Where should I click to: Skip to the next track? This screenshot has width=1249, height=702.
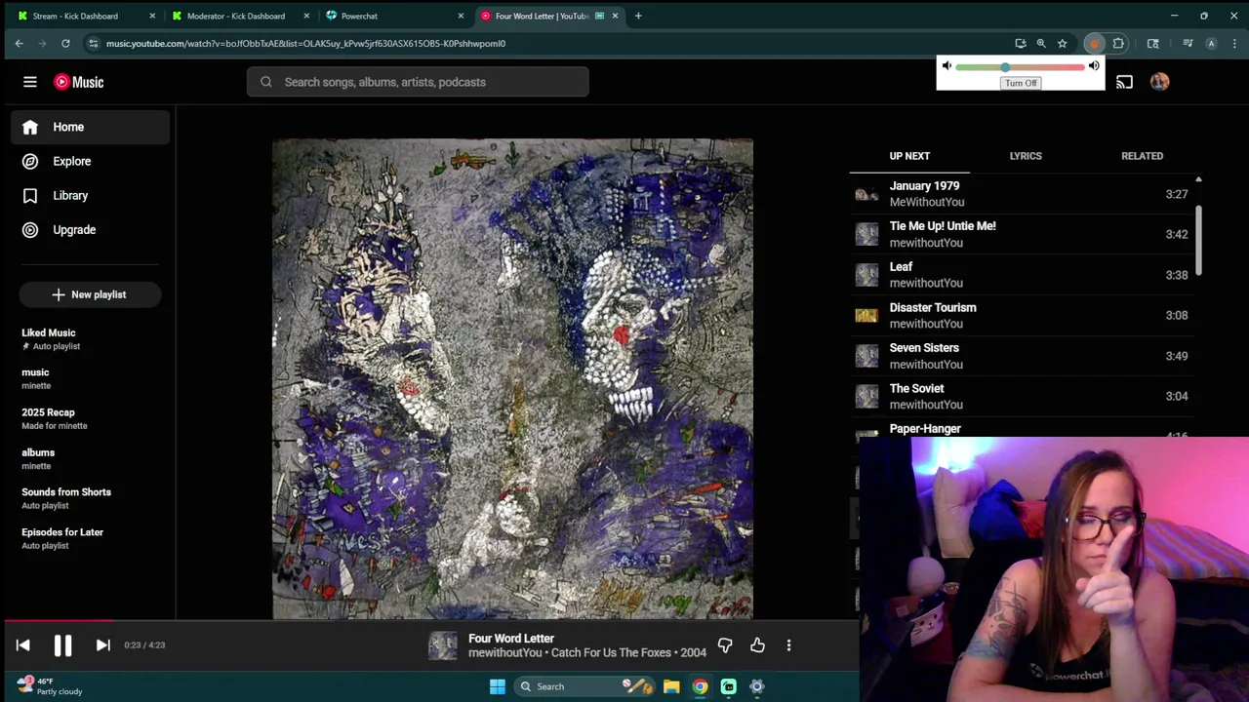(102, 645)
